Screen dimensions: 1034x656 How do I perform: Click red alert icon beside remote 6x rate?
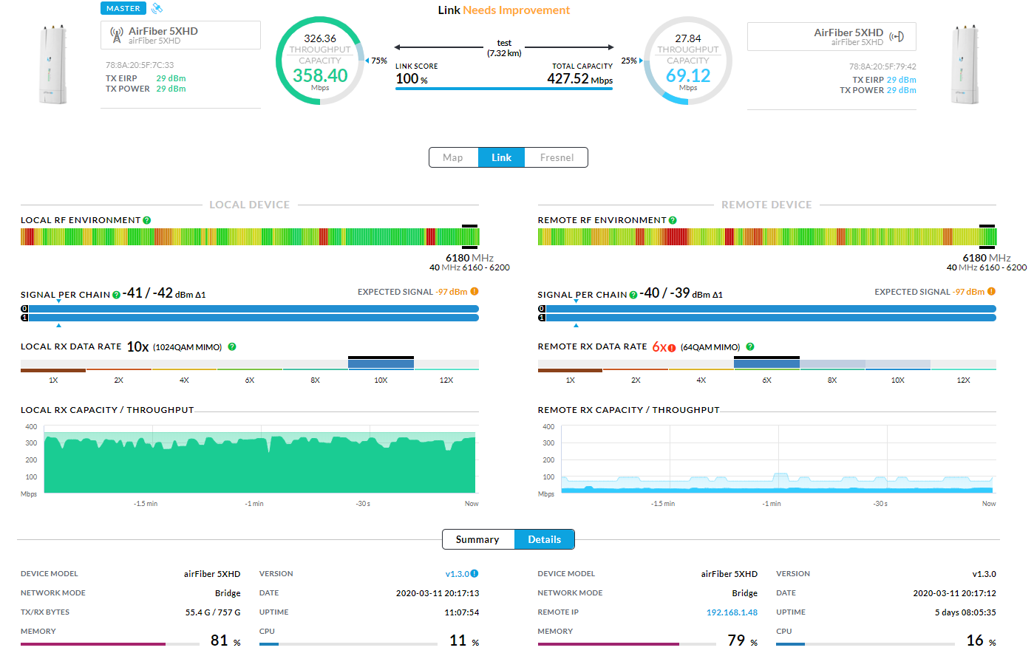pos(672,348)
